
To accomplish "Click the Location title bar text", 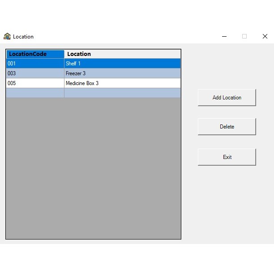I will coord(23,37).
